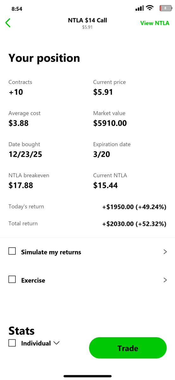Image resolution: width=175 pixels, height=380 pixels.
Task: Tap the home indicator bar
Action: coord(87,376)
